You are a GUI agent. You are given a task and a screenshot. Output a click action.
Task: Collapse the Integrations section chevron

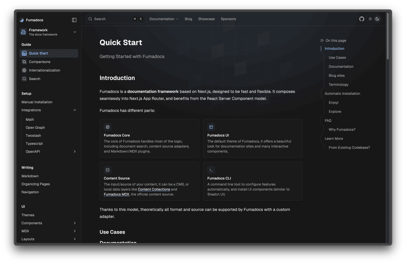(x=74, y=110)
